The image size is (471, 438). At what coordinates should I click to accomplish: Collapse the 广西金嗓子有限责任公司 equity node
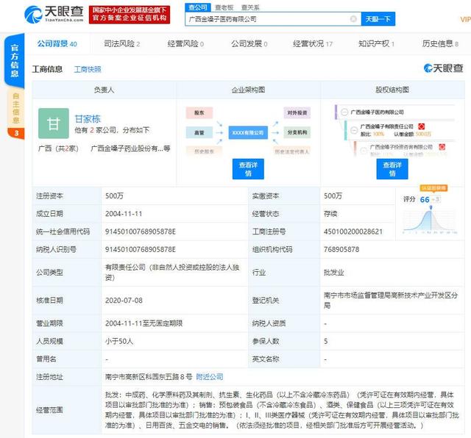pyautogui.click(x=354, y=130)
